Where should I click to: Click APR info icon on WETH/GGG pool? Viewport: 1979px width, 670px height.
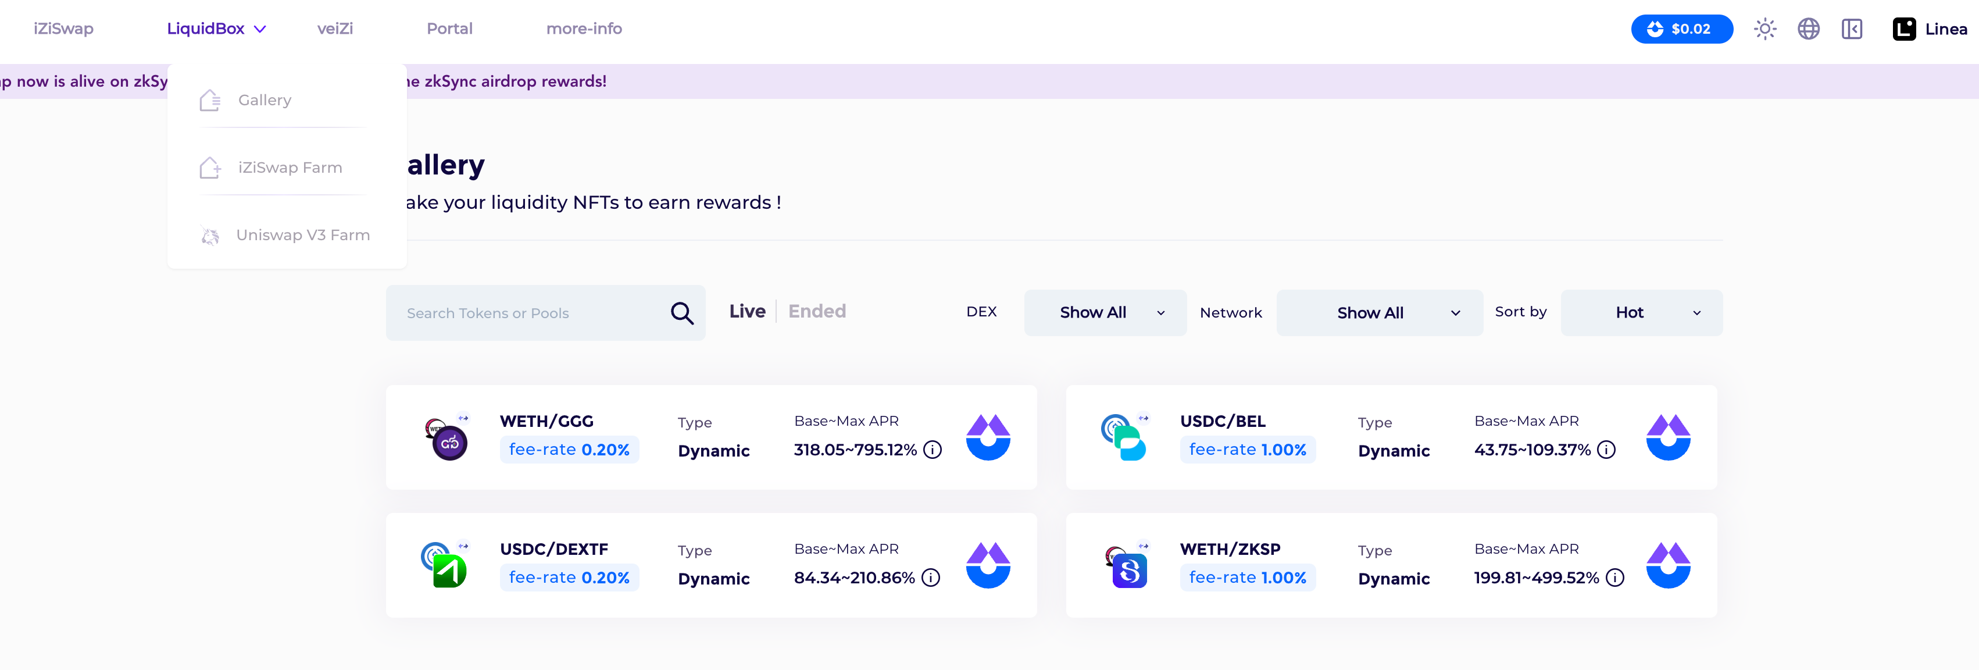[x=933, y=450]
